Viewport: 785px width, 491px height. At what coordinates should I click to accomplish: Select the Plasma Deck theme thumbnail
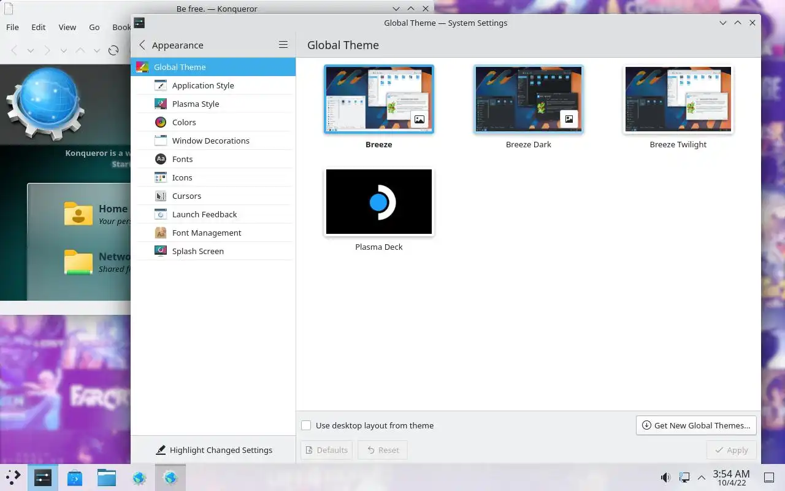379,202
